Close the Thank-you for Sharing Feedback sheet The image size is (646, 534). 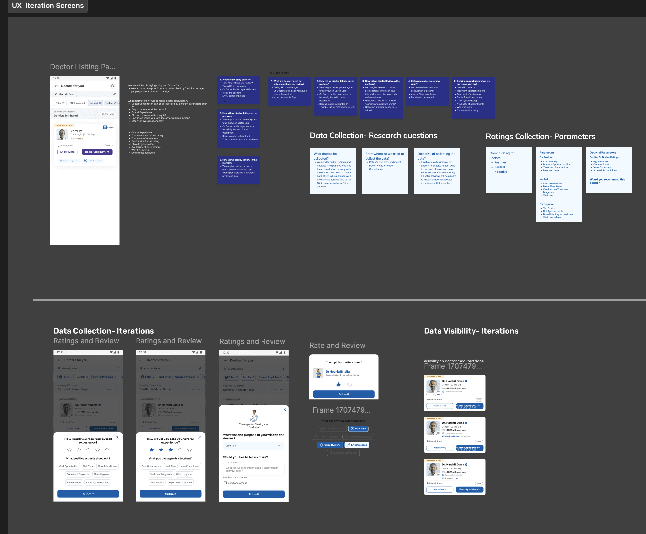pyautogui.click(x=284, y=410)
